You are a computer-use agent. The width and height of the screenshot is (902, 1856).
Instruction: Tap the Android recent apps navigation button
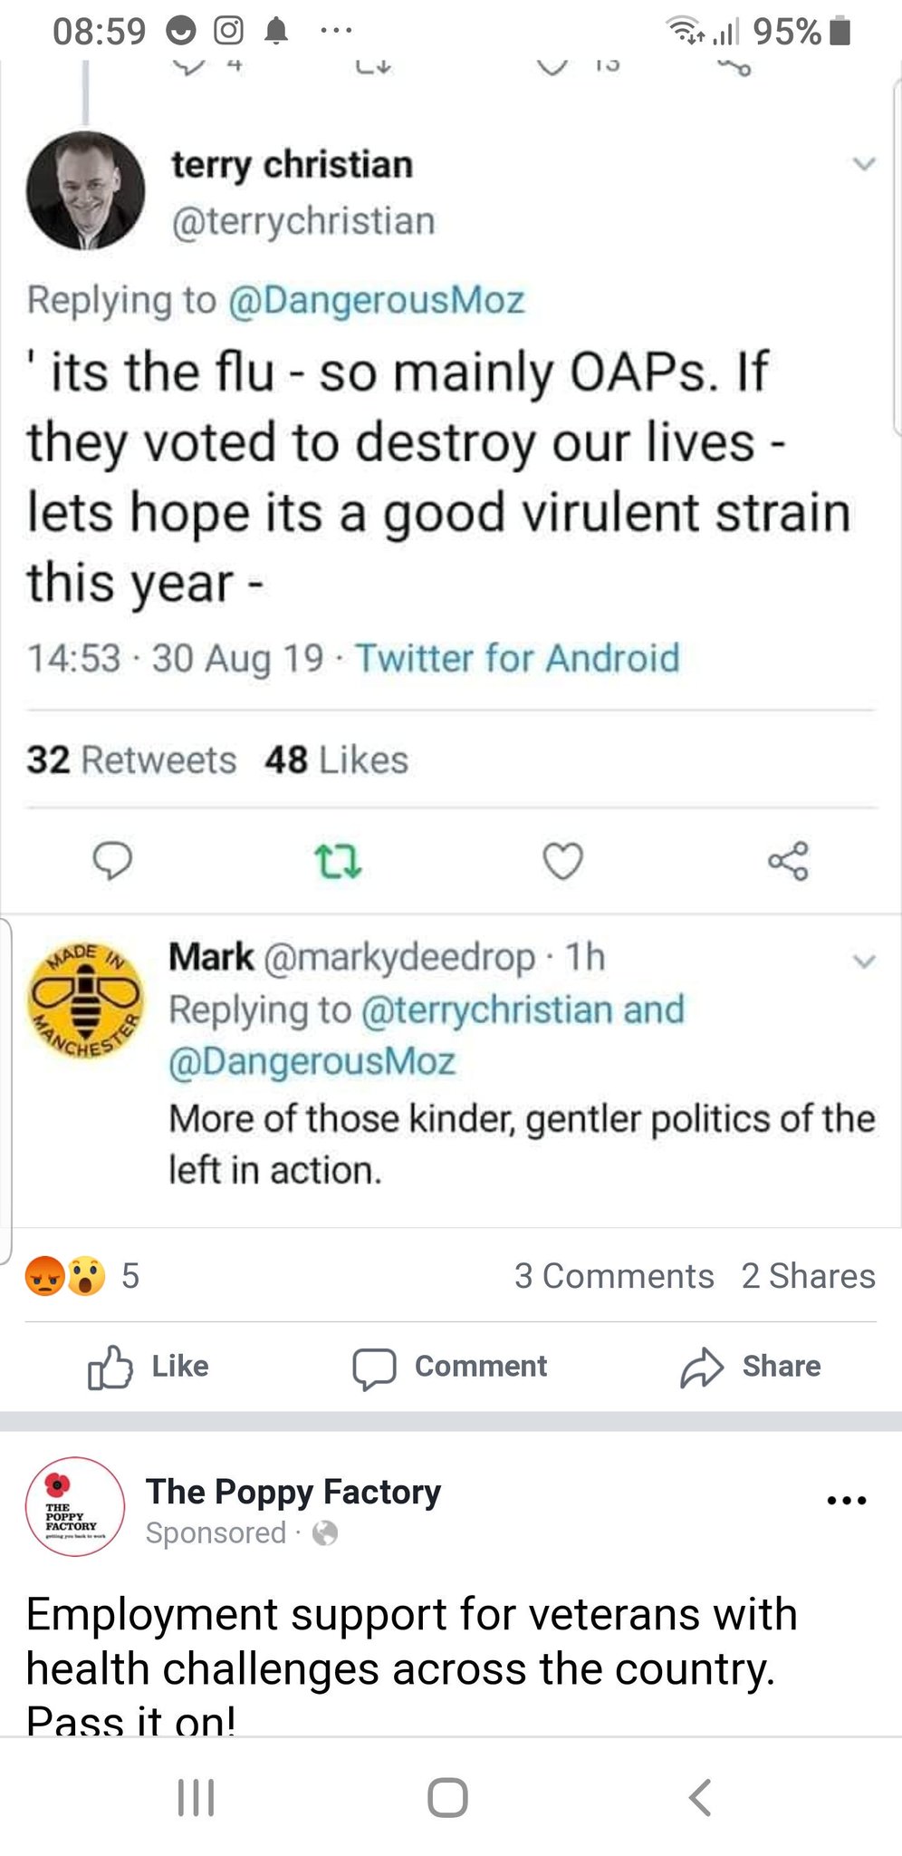[196, 1798]
